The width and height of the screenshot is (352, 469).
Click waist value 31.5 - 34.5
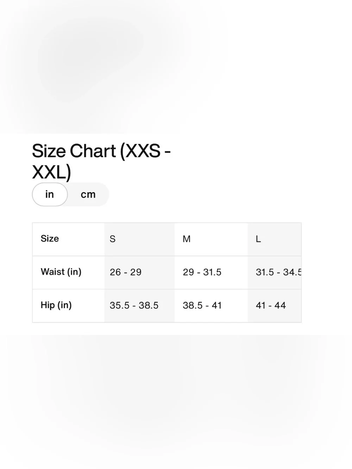click(278, 272)
